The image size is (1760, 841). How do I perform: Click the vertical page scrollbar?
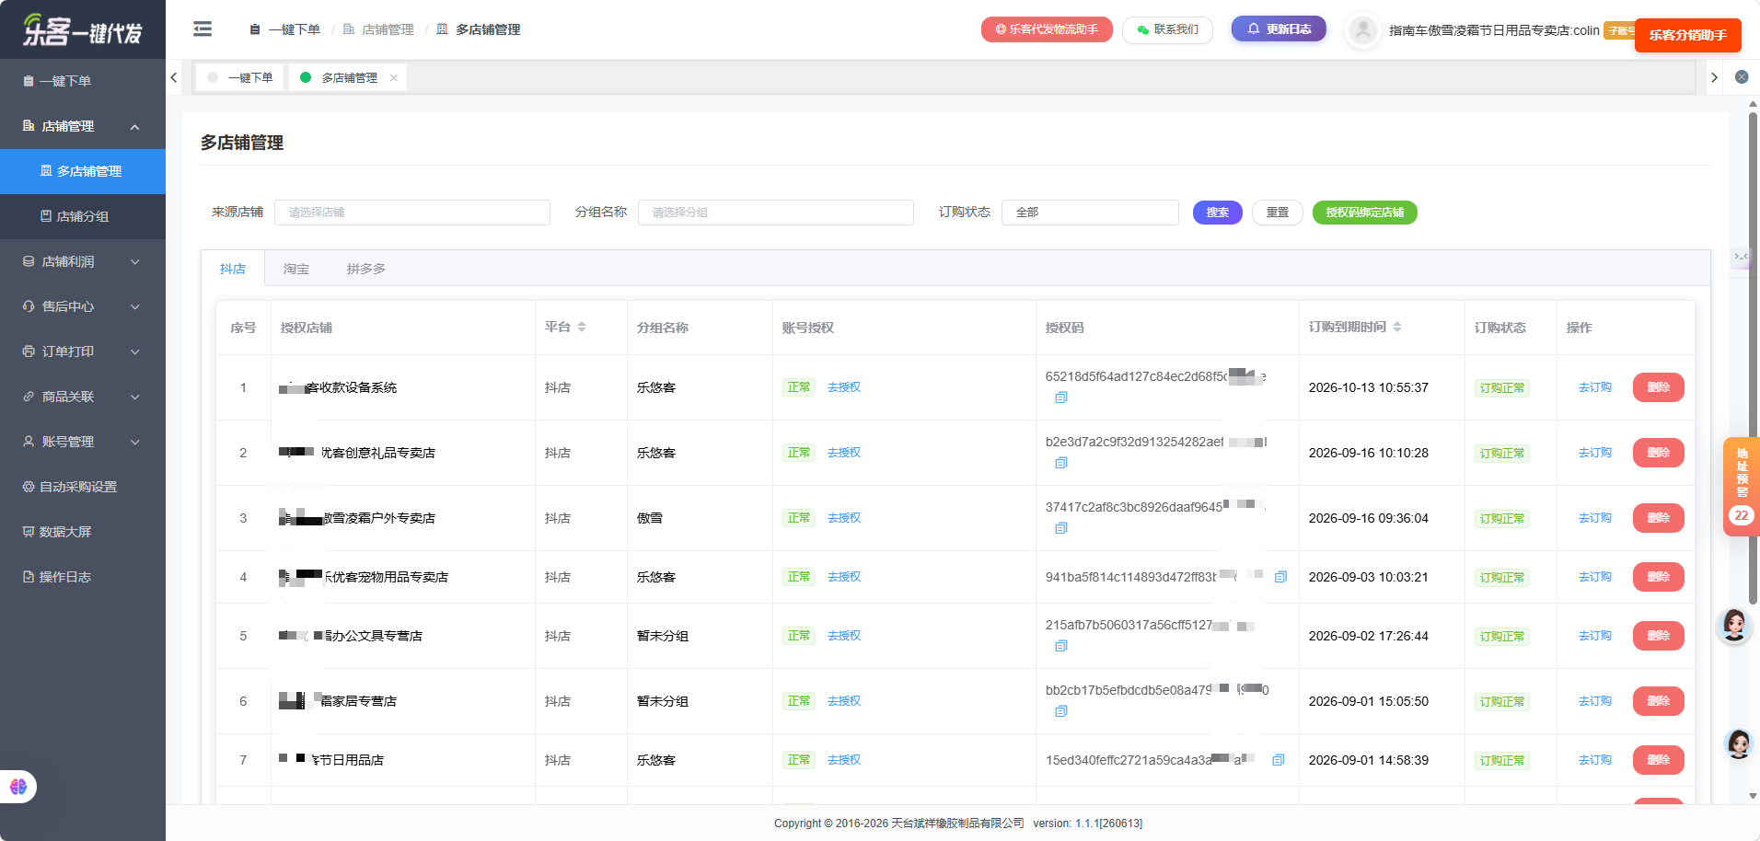tap(1753, 359)
